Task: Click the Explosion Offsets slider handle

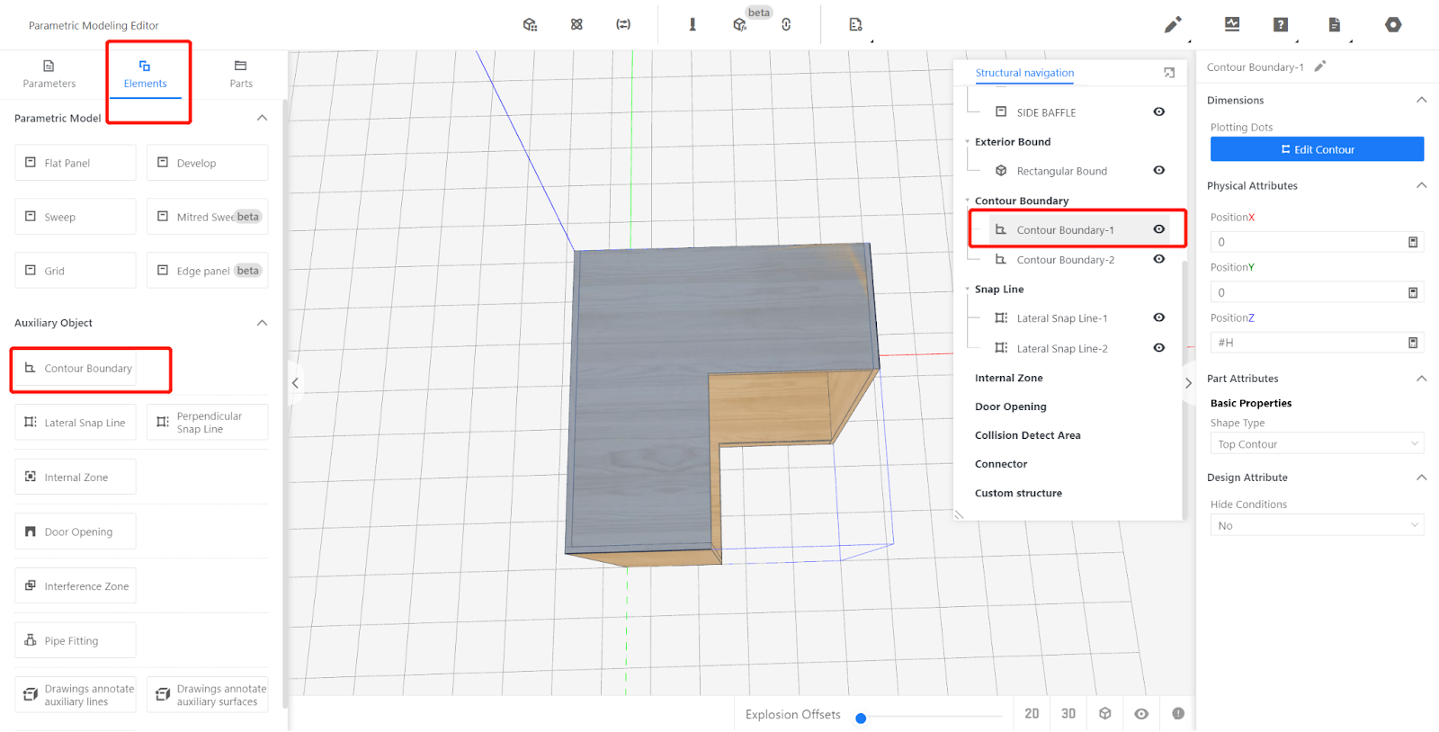Action: pos(861,718)
